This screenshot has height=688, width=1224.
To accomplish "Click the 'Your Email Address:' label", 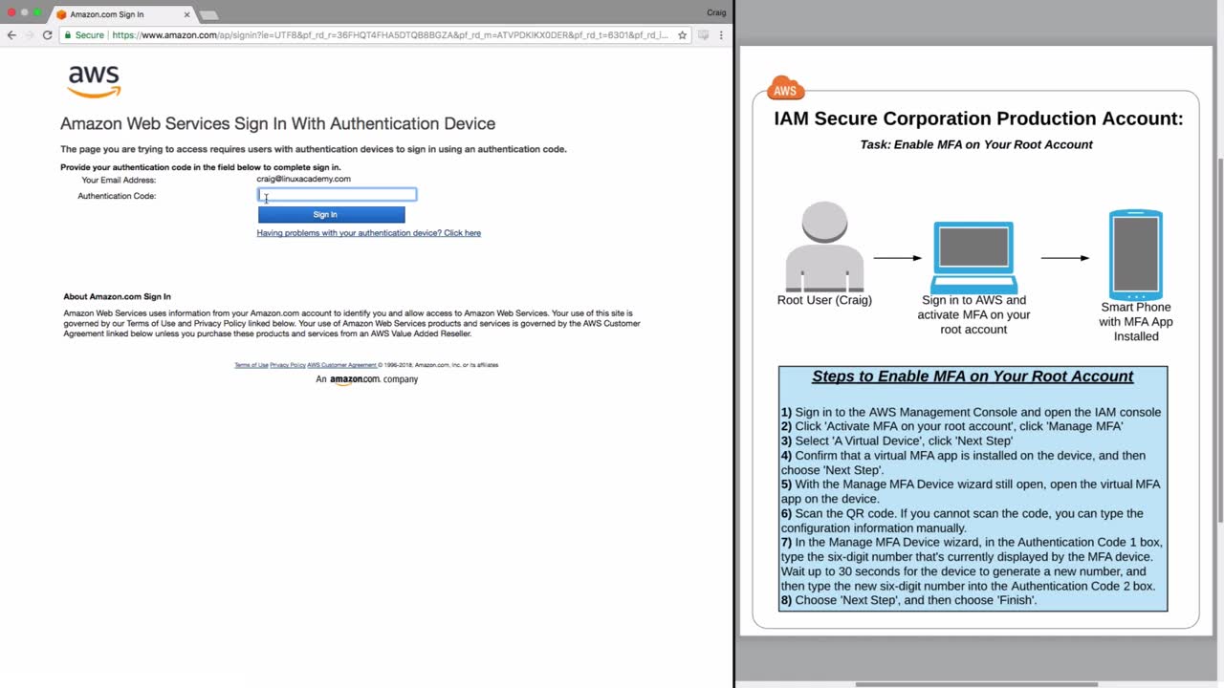I will pos(119,180).
